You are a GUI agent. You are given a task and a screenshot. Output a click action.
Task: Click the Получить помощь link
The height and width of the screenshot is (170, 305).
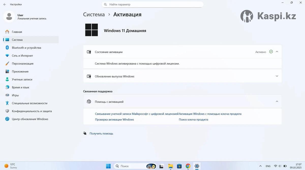point(101,133)
